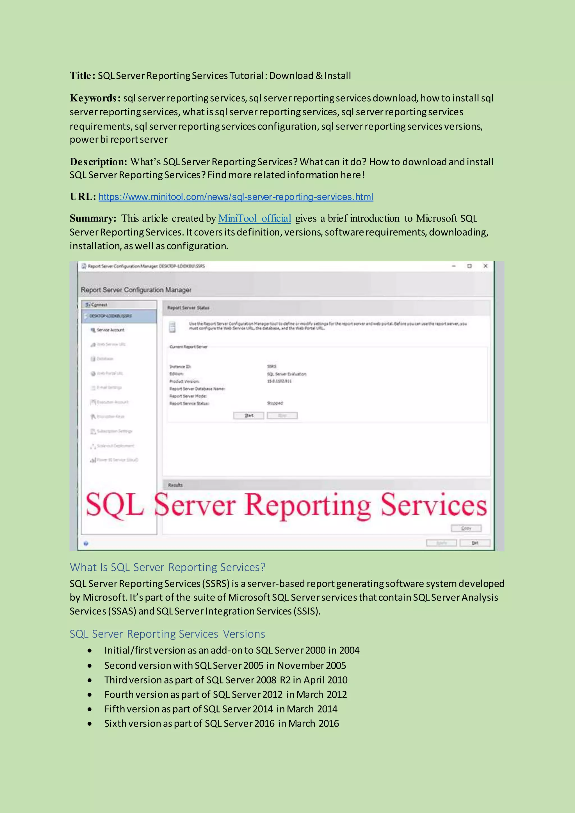Follow the MiniTool official hyperlink

point(255,218)
